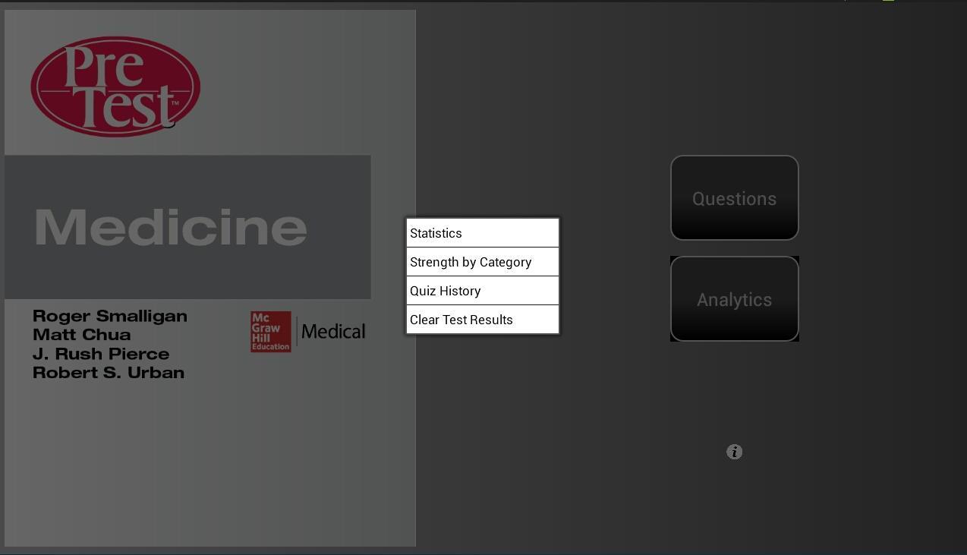The height and width of the screenshot is (555, 967).
Task: Open Quiz History from the menu
Action: (x=483, y=291)
